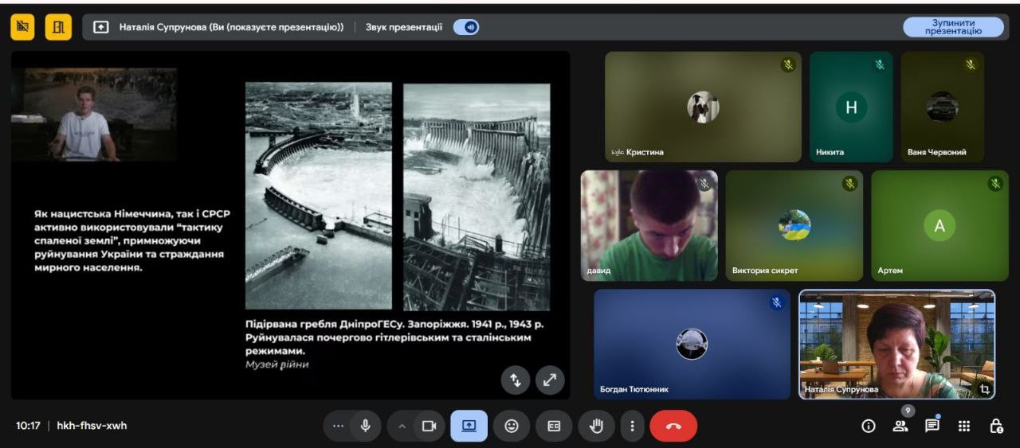The height and width of the screenshot is (448, 1020).
Task: Leave the call with red hang-up button
Action: pos(673,426)
